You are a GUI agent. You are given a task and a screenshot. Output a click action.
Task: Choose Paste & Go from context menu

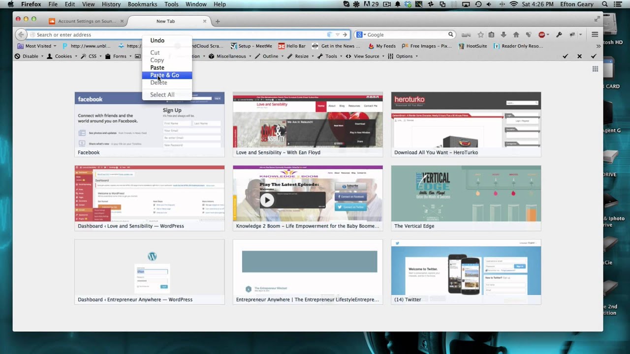165,75
